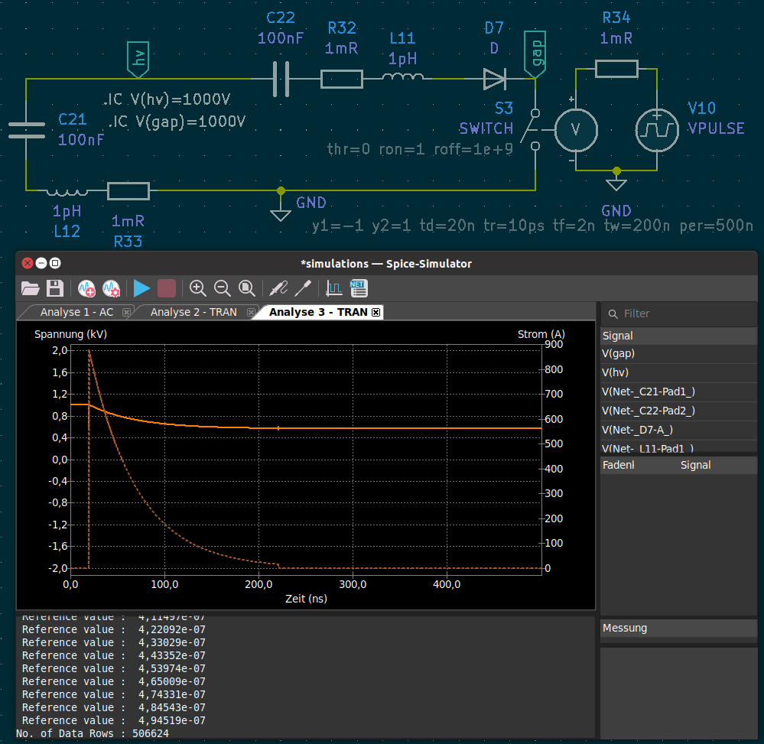Activate the probe signal tool

point(278,288)
